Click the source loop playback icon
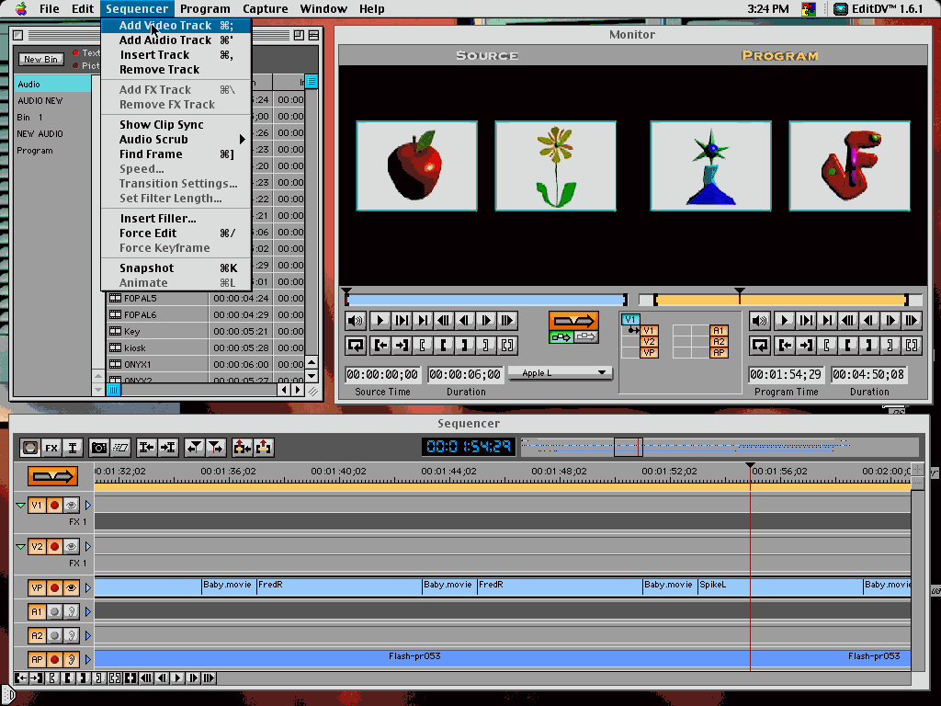This screenshot has height=706, width=941. click(356, 346)
